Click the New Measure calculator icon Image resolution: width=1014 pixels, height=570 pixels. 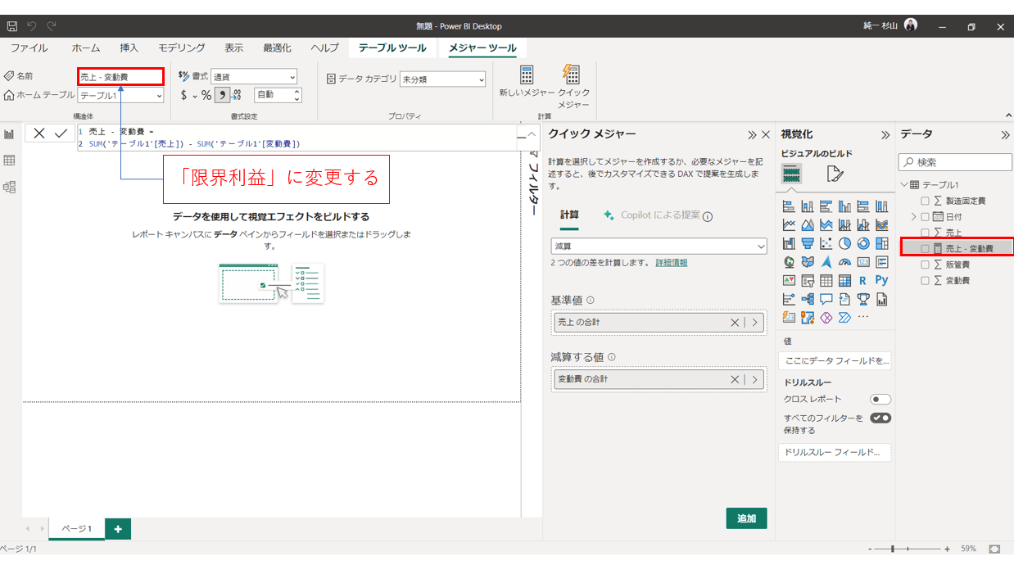pos(527,75)
